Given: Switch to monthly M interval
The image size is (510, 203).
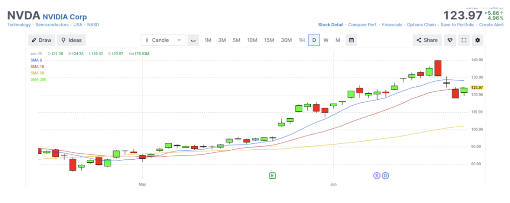Looking at the screenshot, I should coord(338,40).
